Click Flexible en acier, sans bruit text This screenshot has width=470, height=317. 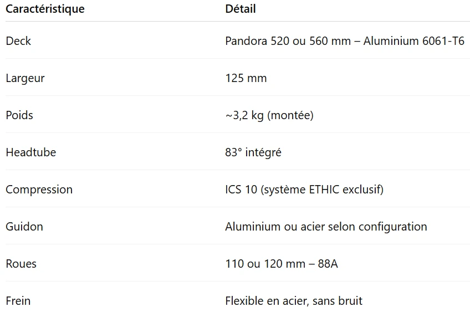294,301
